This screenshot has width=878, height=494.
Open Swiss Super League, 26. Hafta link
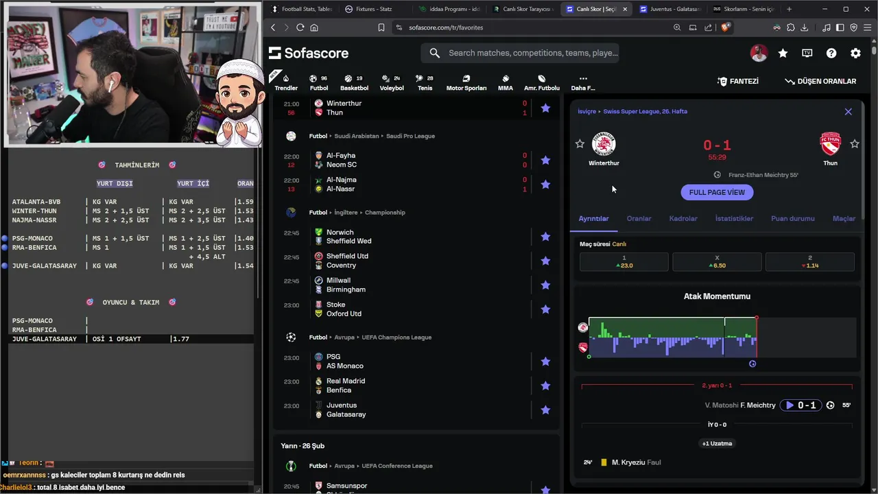(645, 111)
